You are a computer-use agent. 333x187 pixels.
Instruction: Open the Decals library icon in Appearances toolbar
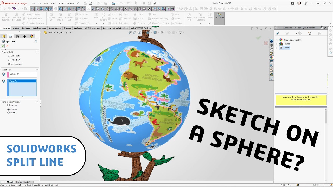tap(310, 33)
